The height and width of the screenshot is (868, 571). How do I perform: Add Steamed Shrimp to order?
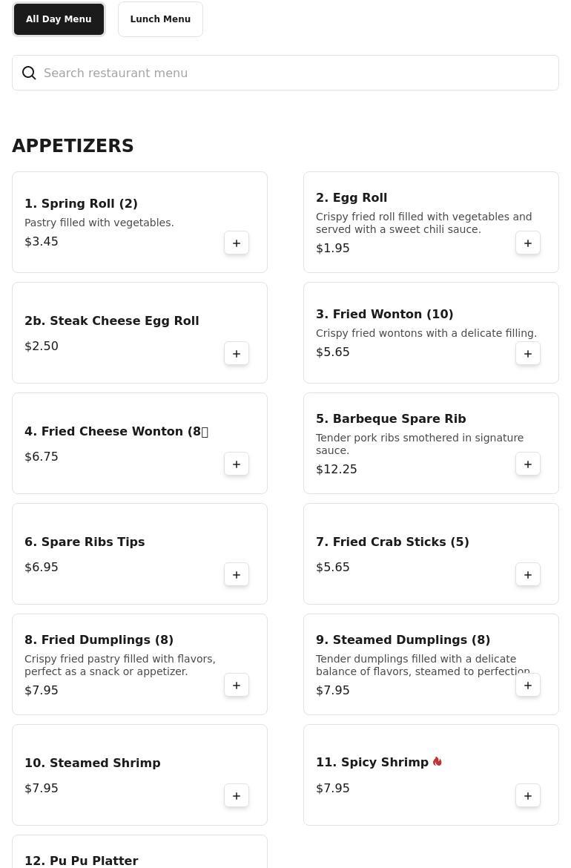tap(237, 796)
